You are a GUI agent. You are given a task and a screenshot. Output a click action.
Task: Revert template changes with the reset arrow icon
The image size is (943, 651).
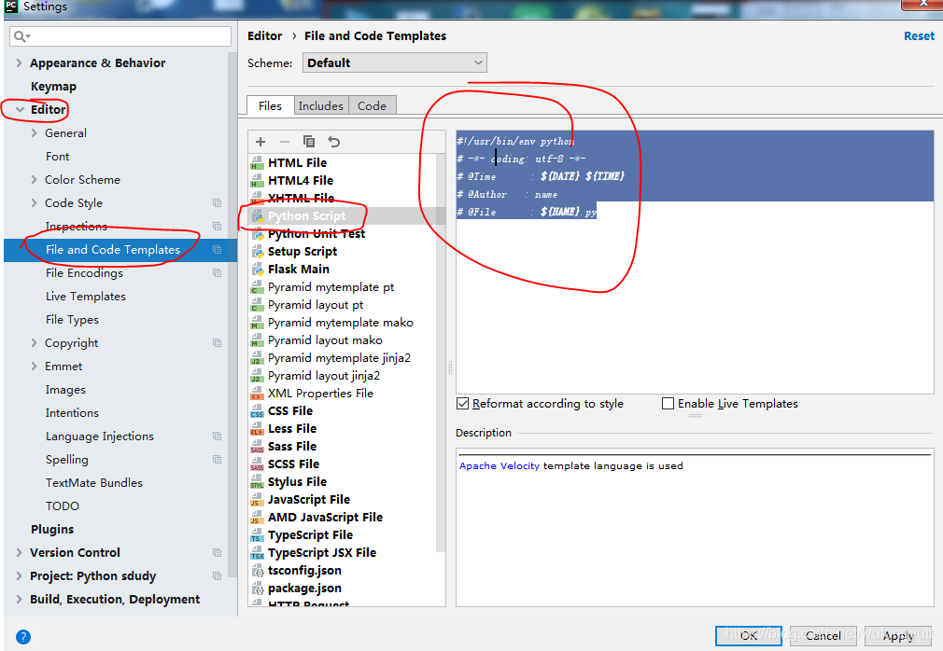click(x=333, y=141)
